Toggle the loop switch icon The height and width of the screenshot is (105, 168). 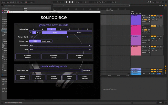(102, 2)
